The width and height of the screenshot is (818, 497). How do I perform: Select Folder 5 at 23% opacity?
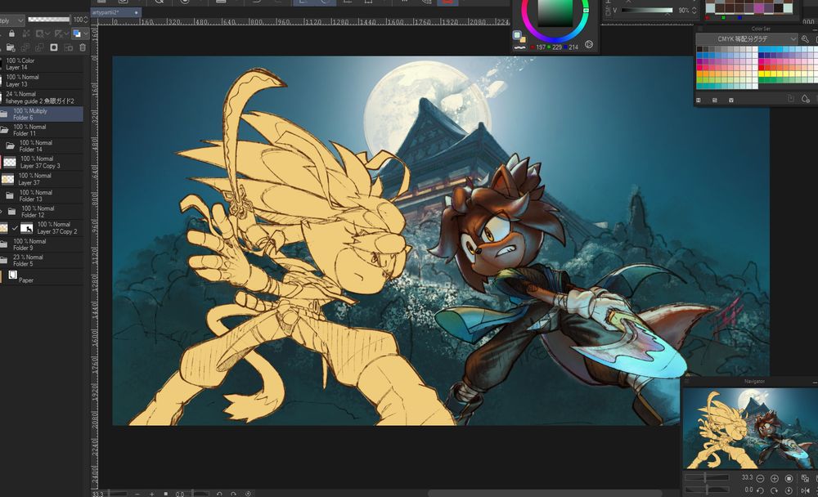(42, 260)
